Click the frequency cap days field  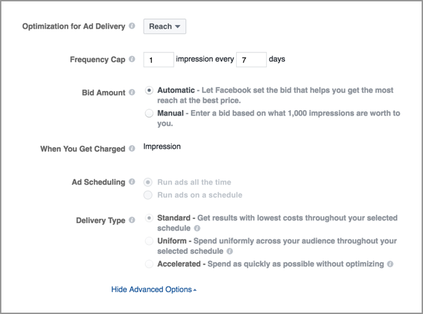pyautogui.click(x=251, y=60)
